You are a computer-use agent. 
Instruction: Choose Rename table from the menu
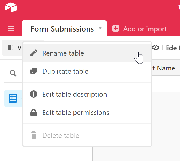63,53
